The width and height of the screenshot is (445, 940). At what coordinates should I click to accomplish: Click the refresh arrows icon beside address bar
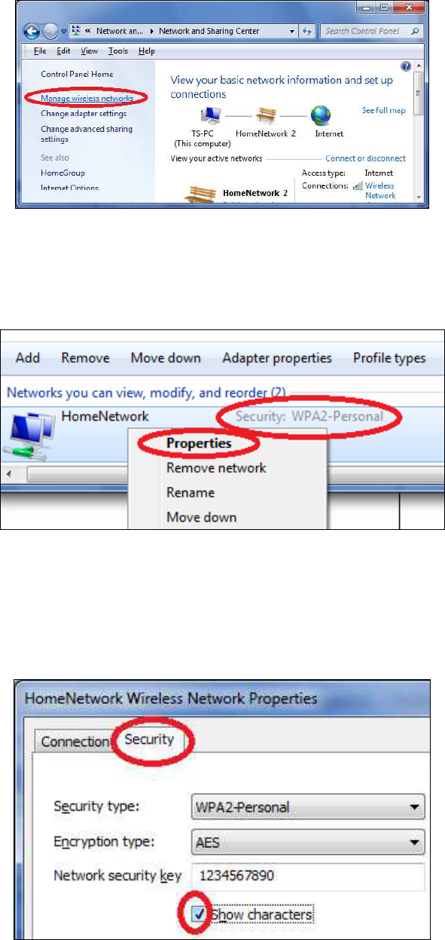tap(306, 32)
